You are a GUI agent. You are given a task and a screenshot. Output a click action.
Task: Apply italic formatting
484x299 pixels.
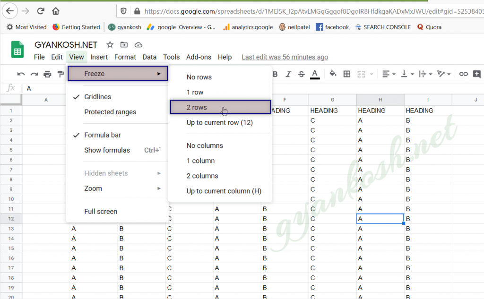click(288, 74)
